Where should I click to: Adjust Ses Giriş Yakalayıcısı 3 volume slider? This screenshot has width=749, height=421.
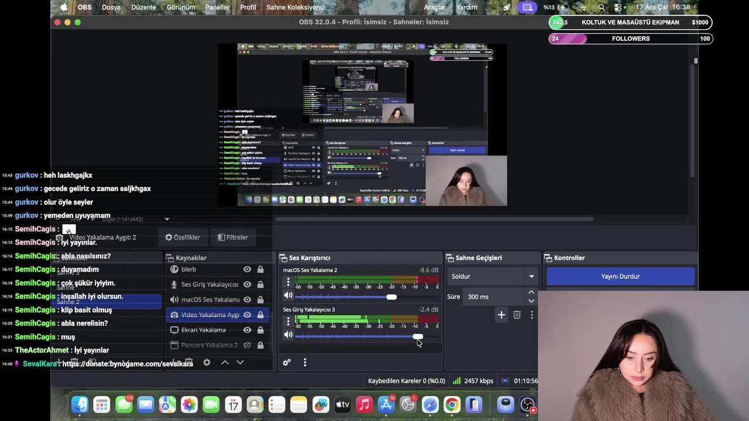417,336
